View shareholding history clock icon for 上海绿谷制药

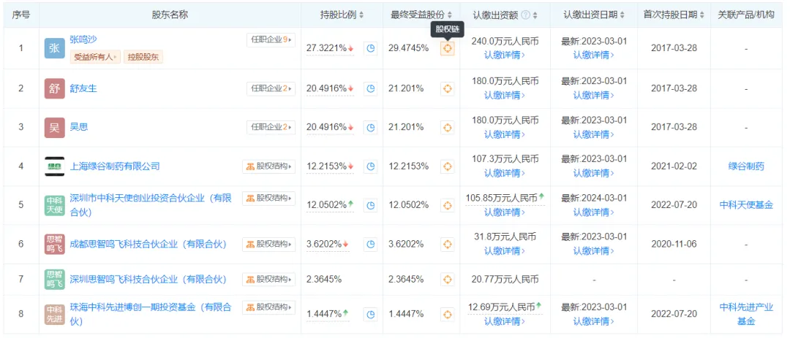pos(371,166)
